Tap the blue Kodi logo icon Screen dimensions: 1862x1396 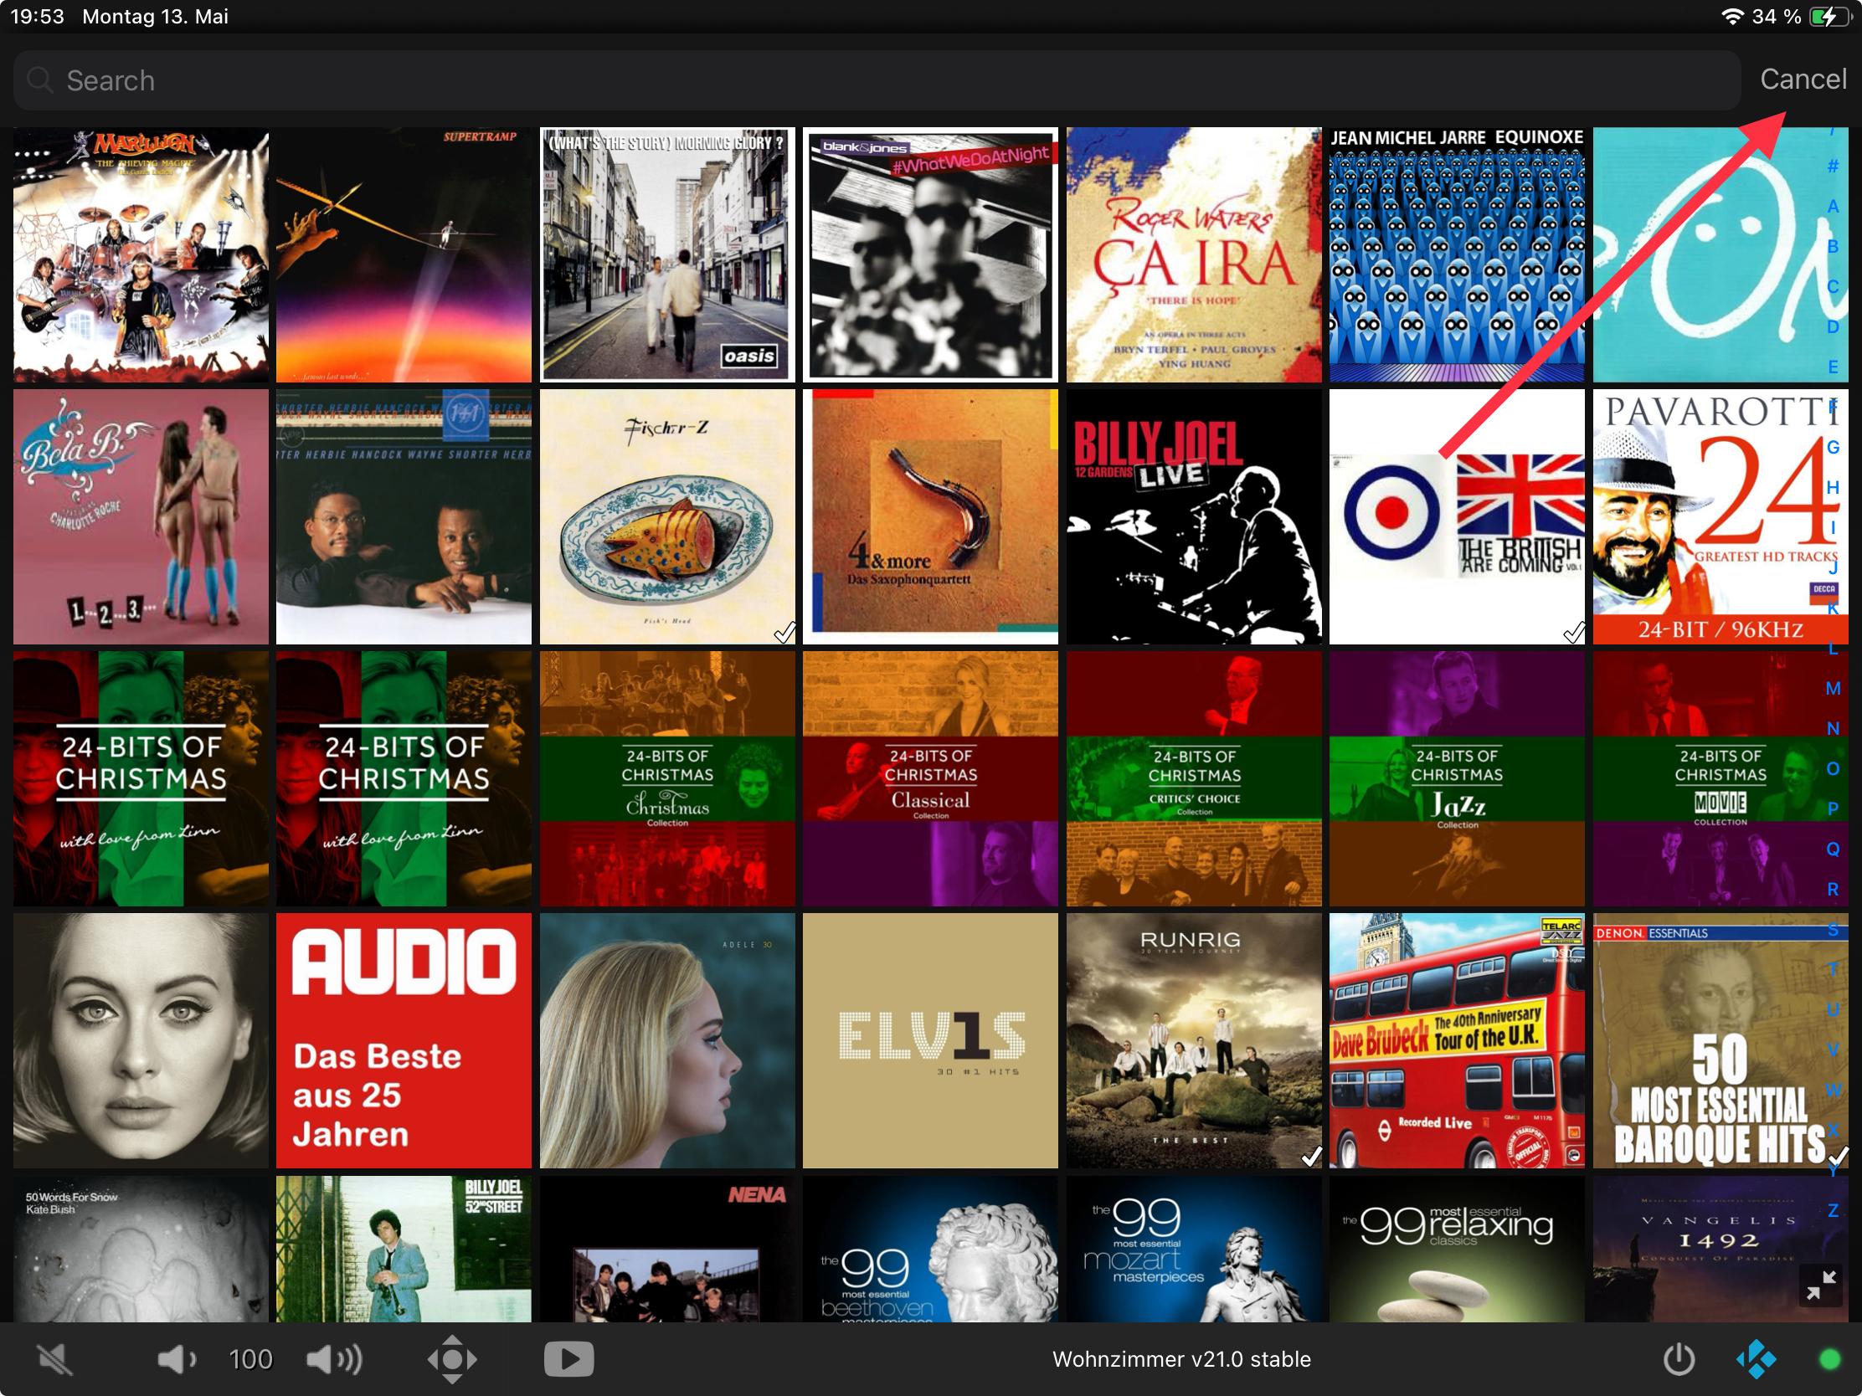(x=1756, y=1359)
